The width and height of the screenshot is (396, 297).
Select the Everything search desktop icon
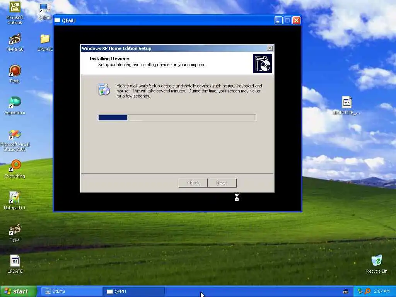15,169
